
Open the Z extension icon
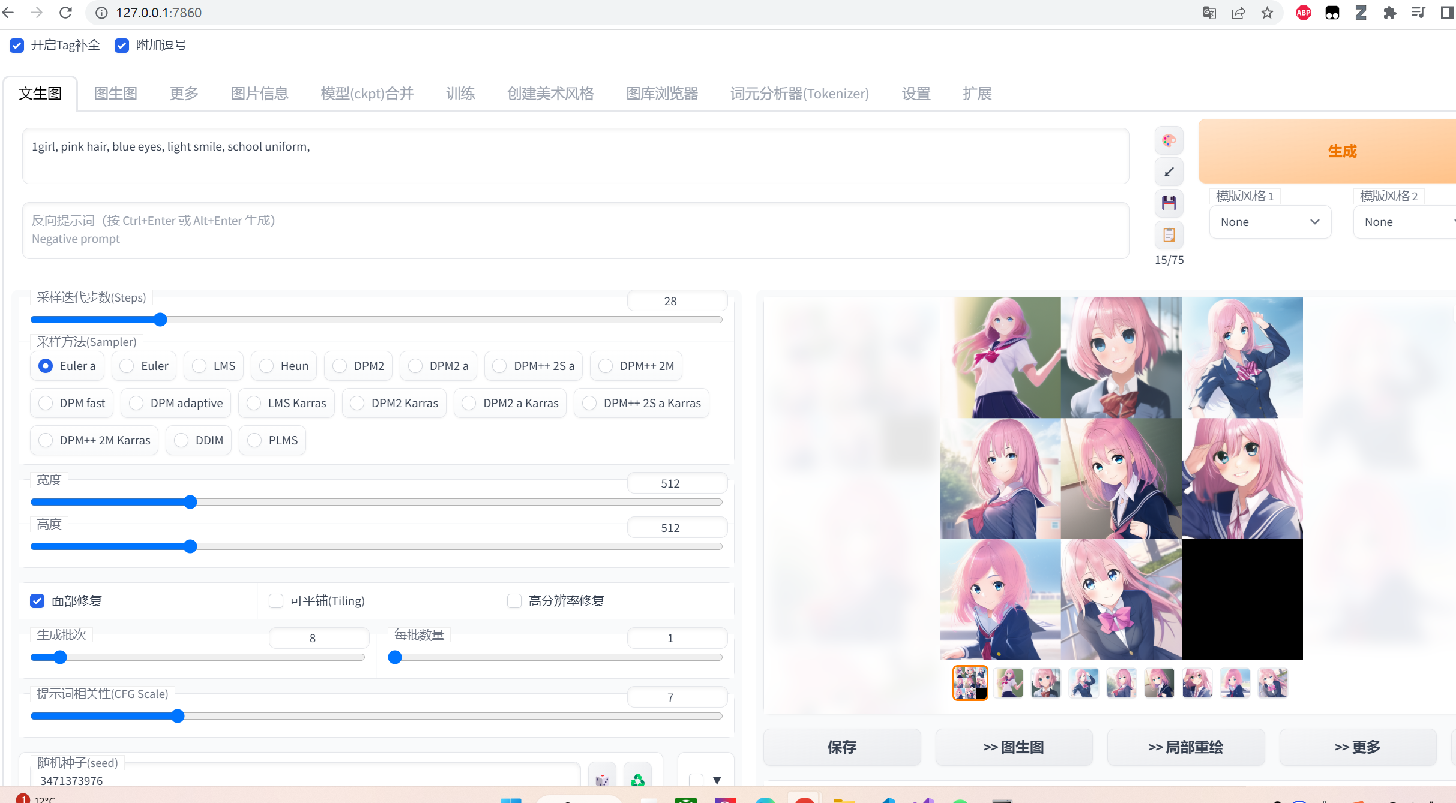click(x=1361, y=13)
